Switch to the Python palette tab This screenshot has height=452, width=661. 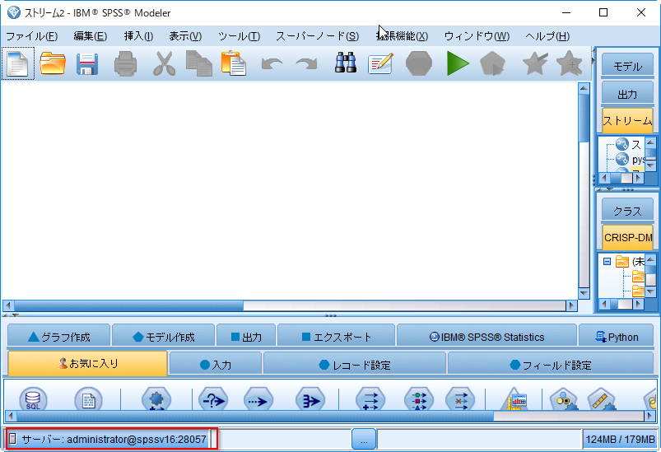(x=617, y=337)
